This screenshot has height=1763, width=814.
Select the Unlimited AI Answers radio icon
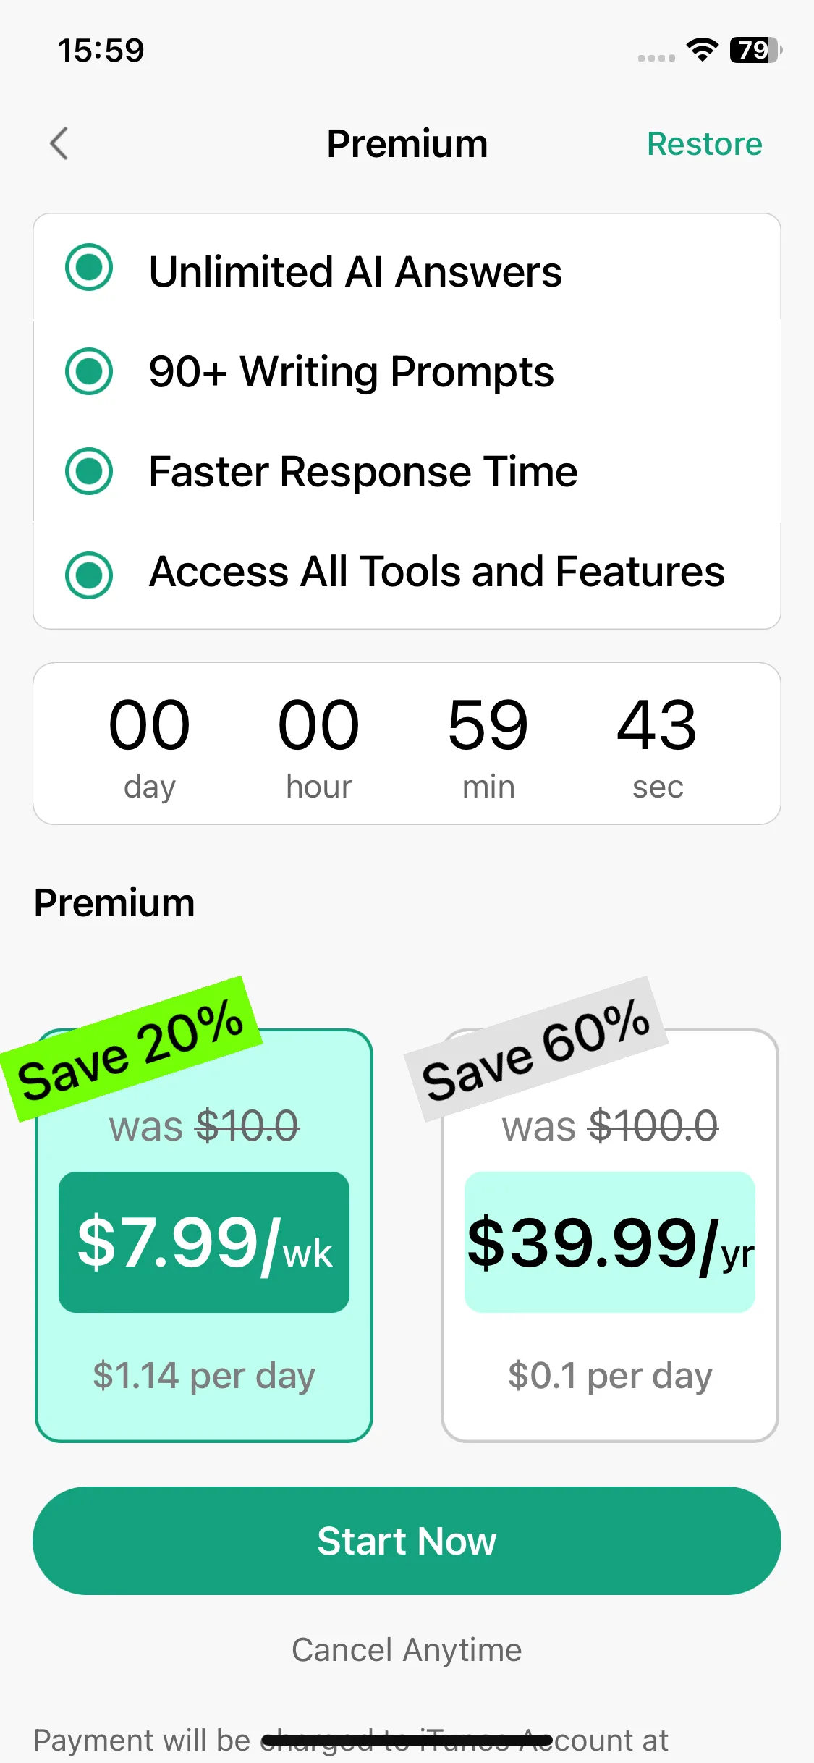point(89,268)
